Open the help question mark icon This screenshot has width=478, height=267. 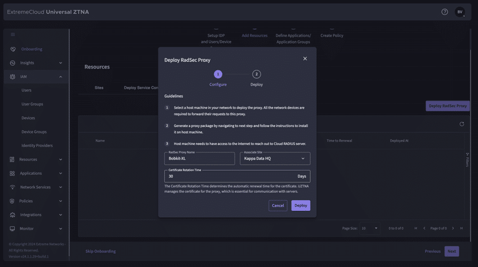click(x=445, y=12)
